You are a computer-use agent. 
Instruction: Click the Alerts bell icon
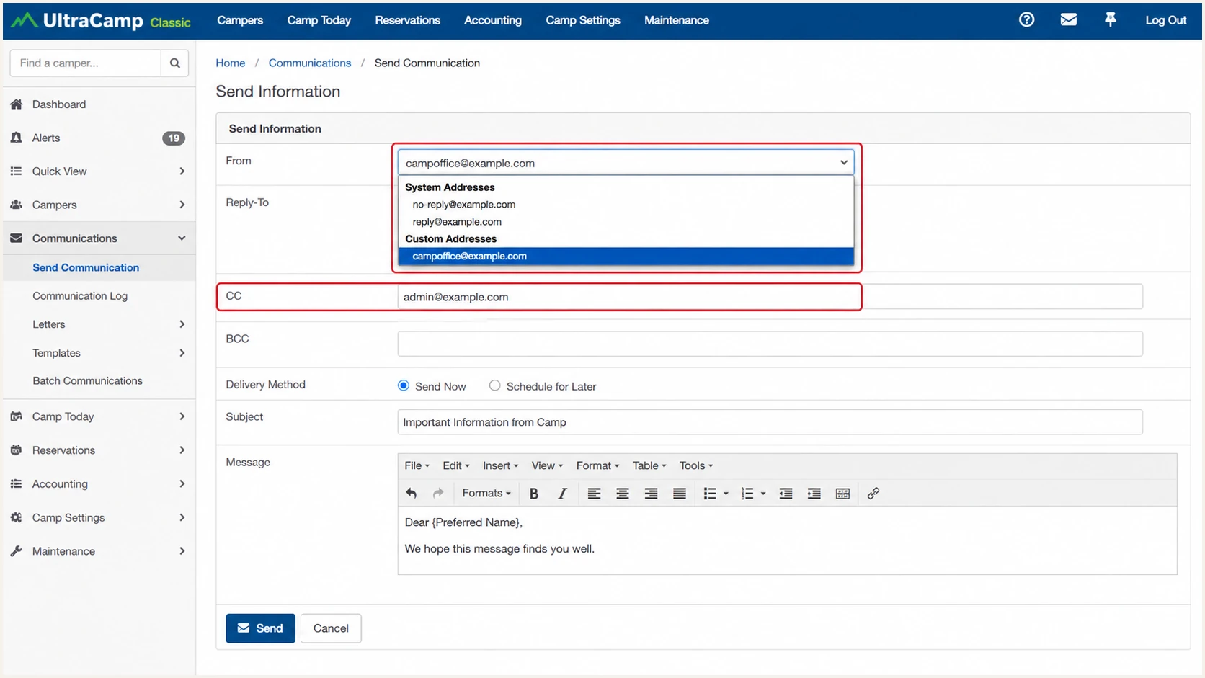tap(17, 138)
